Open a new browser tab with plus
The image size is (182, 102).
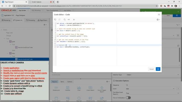58,2
